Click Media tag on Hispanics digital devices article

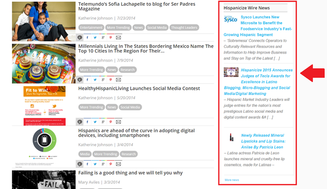tap(85, 154)
